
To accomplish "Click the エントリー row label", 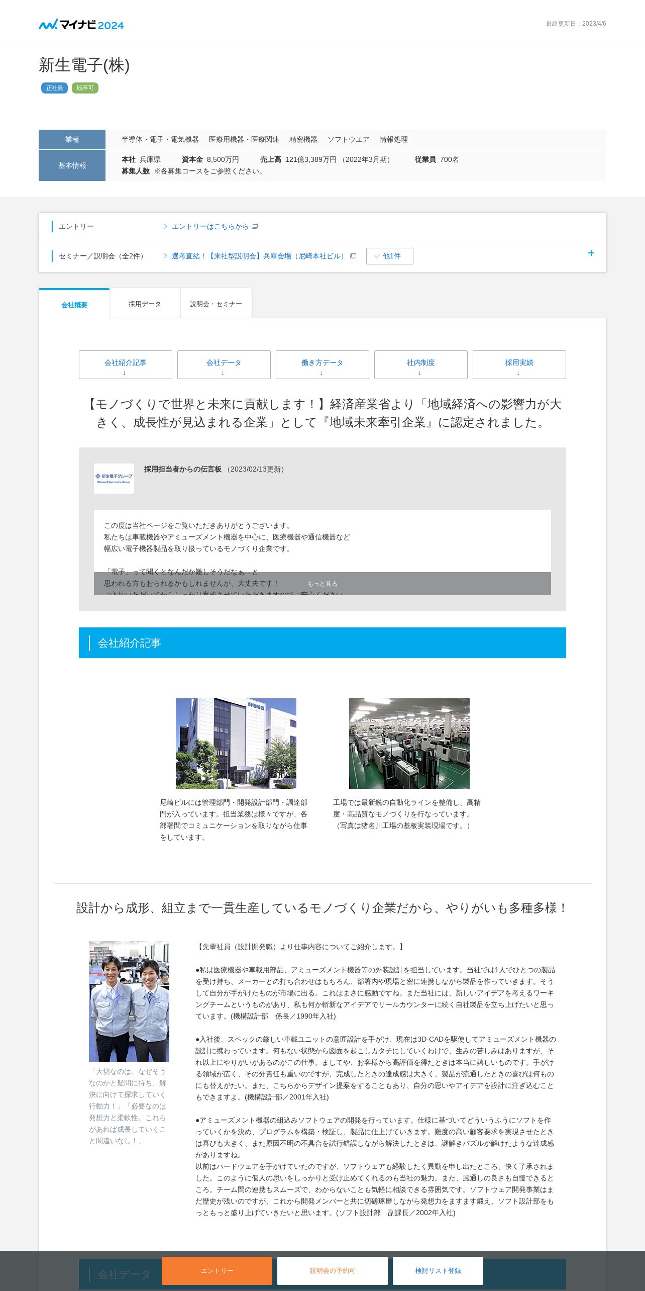I will tap(76, 227).
